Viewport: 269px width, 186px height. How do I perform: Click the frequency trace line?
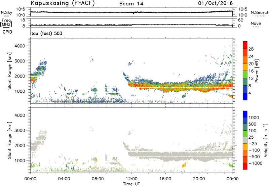(131, 25)
